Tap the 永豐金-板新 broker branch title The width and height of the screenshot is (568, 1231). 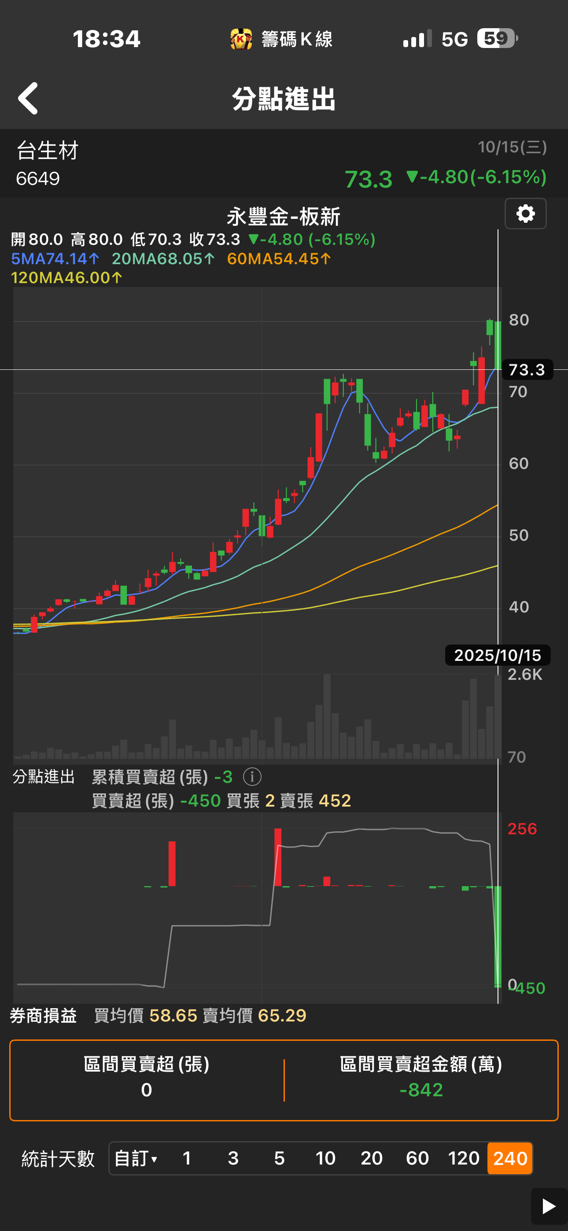tap(284, 217)
